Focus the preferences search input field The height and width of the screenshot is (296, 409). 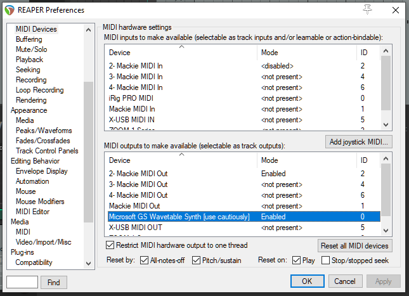click(22, 282)
